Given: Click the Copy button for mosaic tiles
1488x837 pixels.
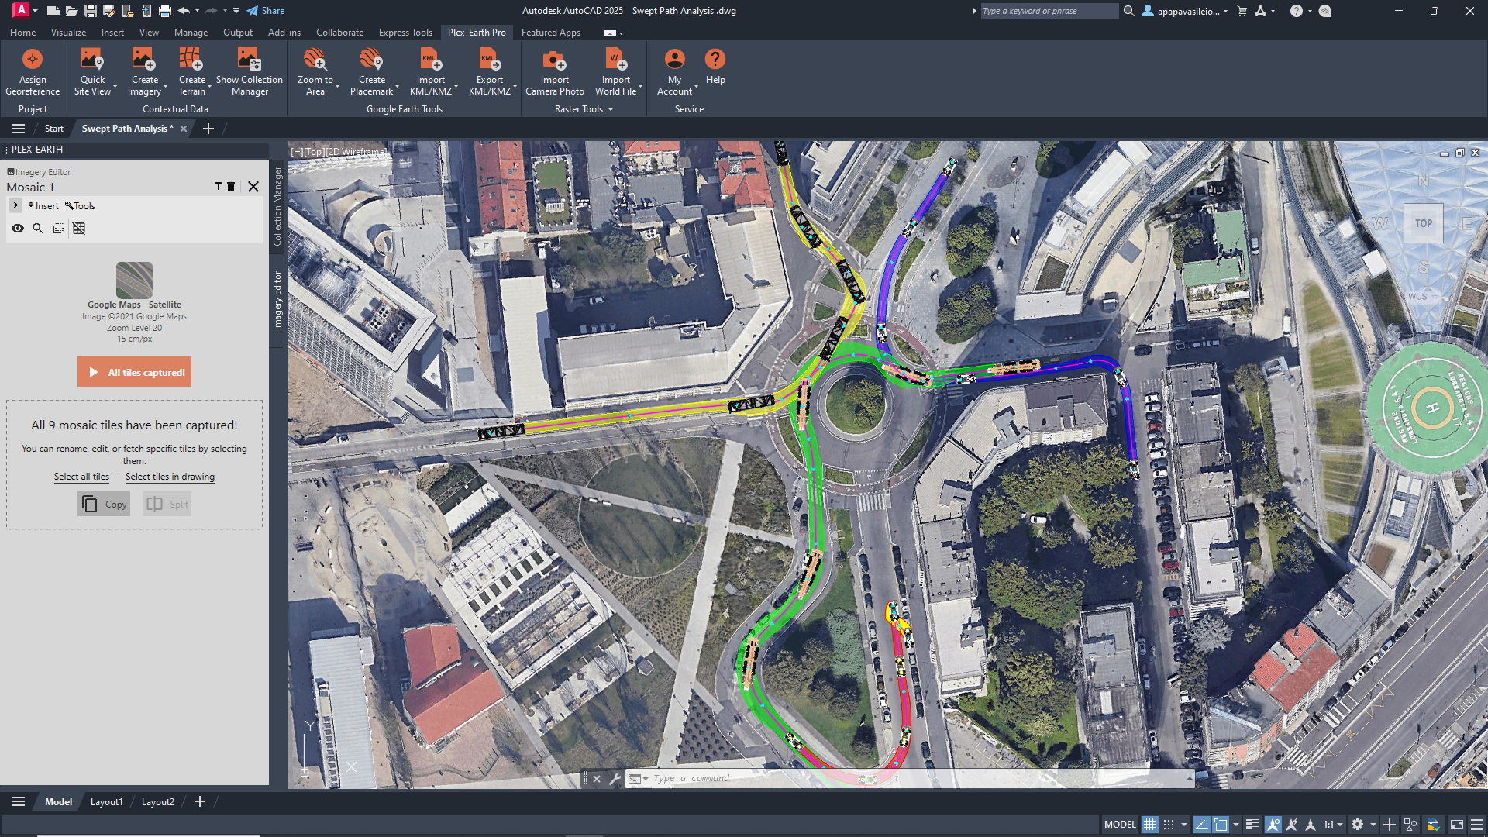Looking at the screenshot, I should (103, 504).
